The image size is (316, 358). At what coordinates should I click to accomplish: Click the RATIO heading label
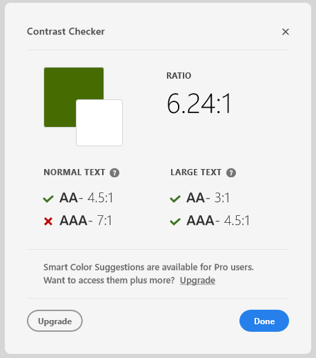179,76
